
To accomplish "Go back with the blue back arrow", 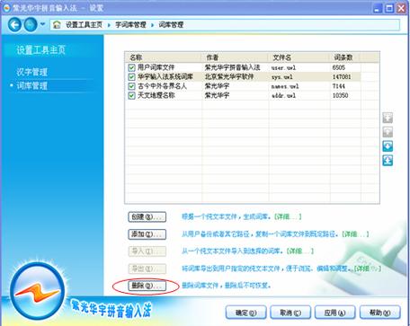I will [x=14, y=24].
